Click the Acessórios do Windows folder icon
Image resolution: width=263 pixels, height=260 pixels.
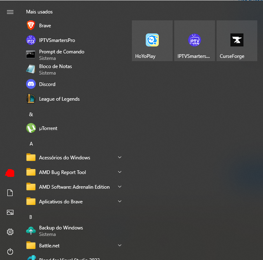click(31, 157)
